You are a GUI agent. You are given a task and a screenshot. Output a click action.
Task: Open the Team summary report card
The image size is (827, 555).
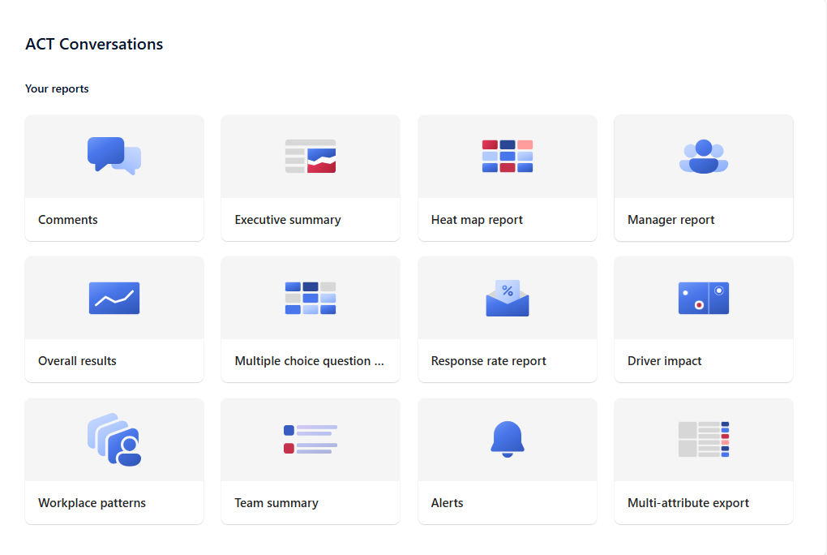coord(310,462)
